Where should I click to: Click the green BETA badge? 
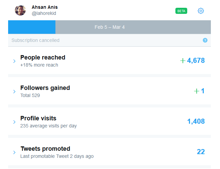coord(181,11)
